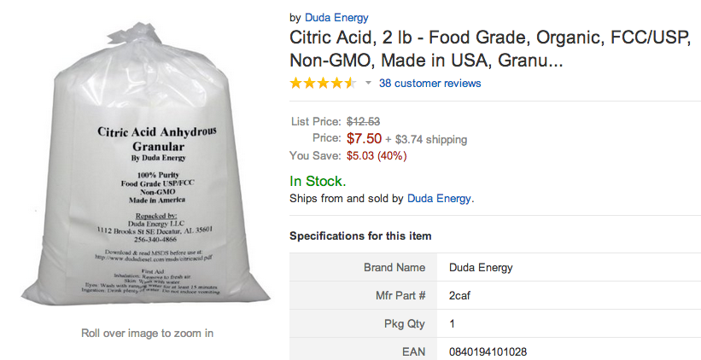Click the EAN number 0840194101028

(488, 351)
